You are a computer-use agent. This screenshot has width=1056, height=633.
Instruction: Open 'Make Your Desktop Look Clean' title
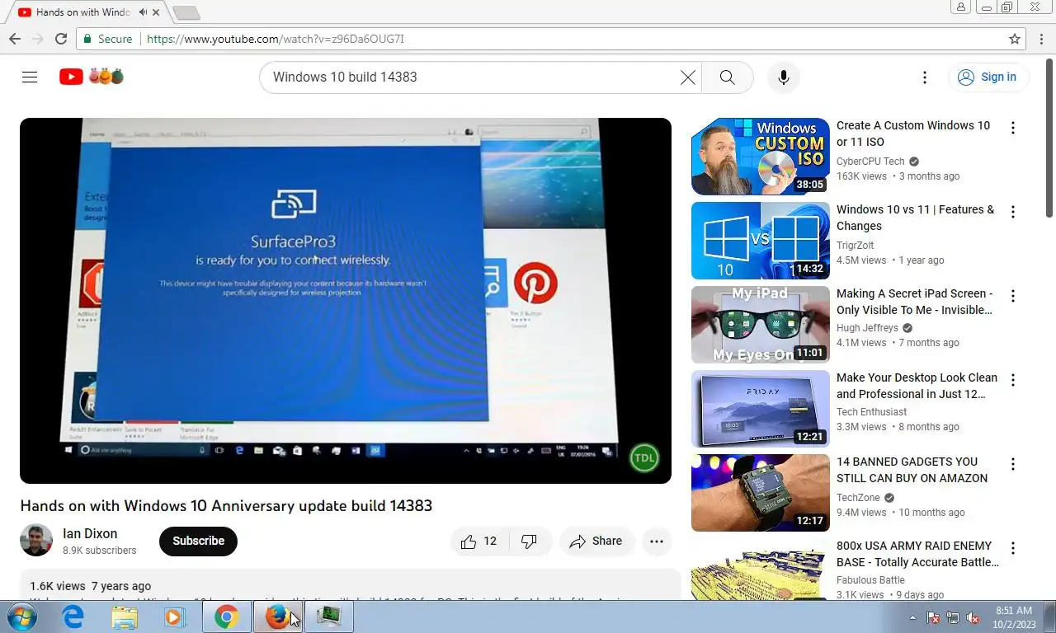coord(917,386)
